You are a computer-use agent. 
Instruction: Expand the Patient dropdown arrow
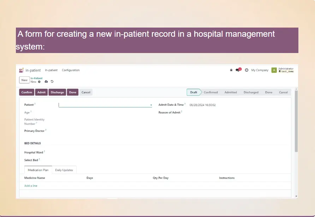point(151,105)
